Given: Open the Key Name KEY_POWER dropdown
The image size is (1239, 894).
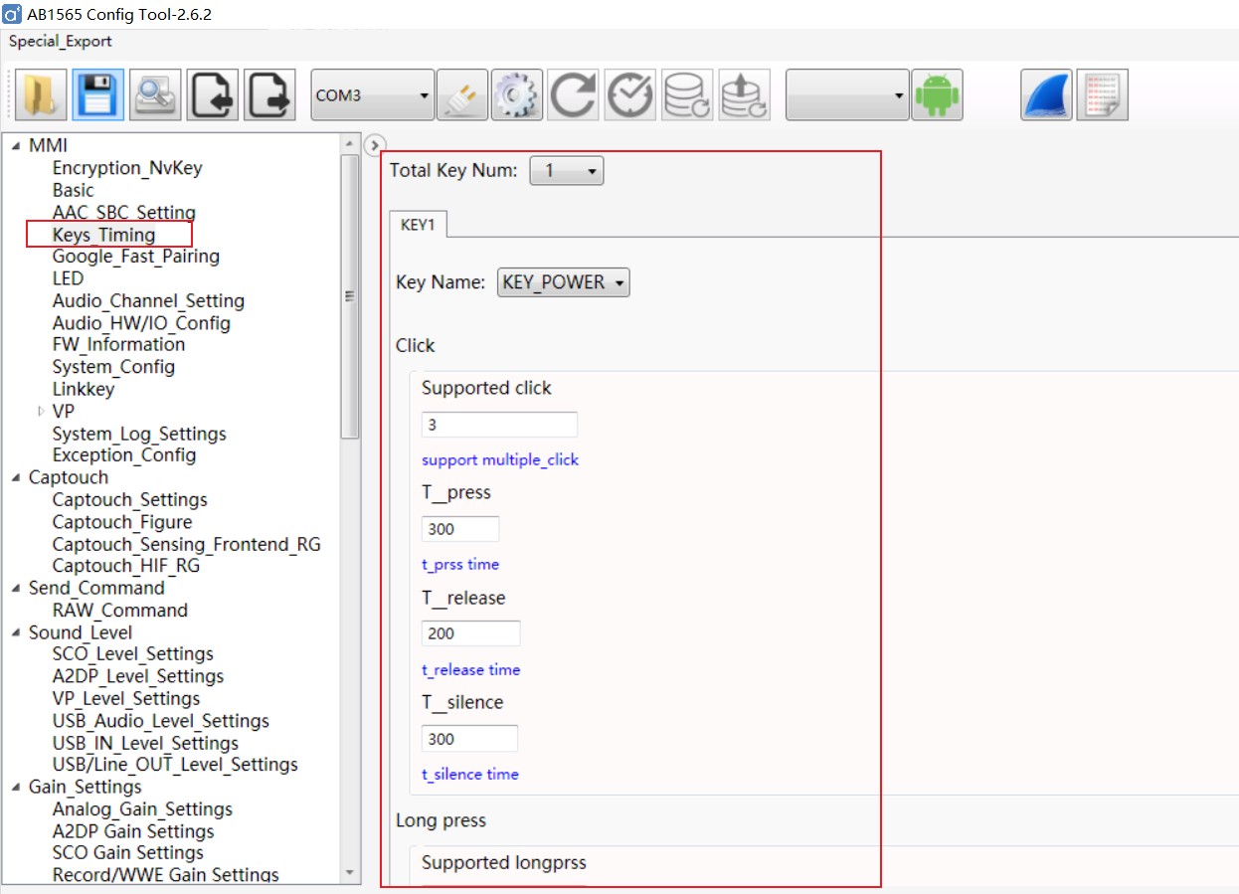Looking at the screenshot, I should click(563, 282).
